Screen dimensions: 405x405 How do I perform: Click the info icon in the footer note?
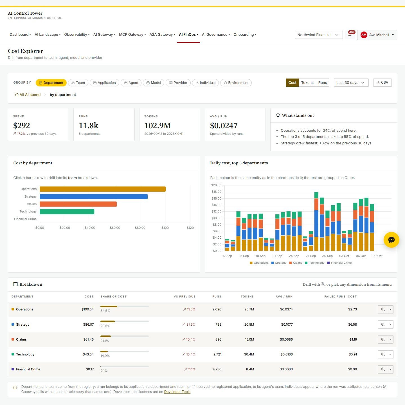[x=15, y=388]
